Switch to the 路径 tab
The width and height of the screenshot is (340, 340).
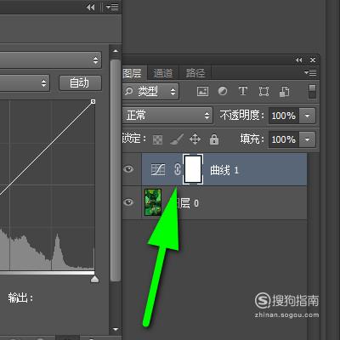(x=195, y=73)
